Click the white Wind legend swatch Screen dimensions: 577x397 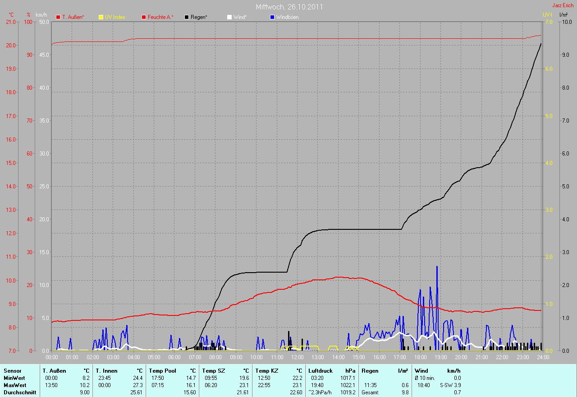pos(229,17)
